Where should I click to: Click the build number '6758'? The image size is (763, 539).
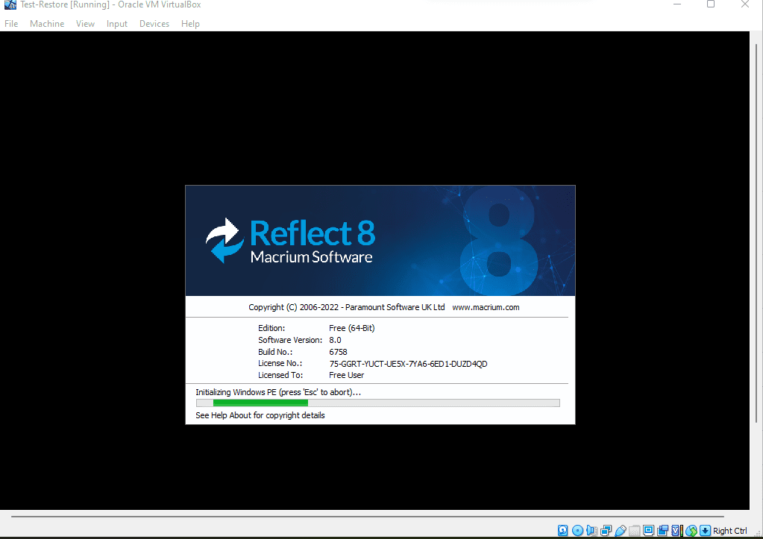tap(338, 352)
